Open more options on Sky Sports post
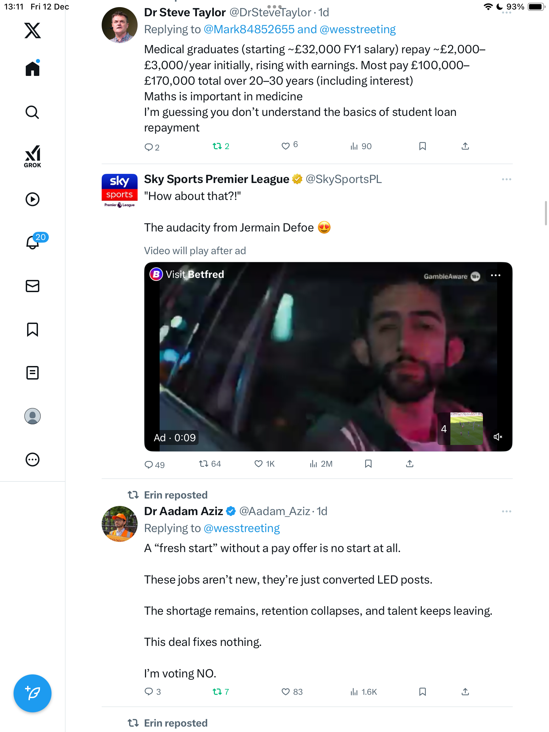 tap(506, 179)
